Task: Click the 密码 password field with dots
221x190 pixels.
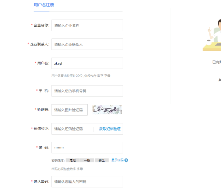Action: (x=87, y=147)
